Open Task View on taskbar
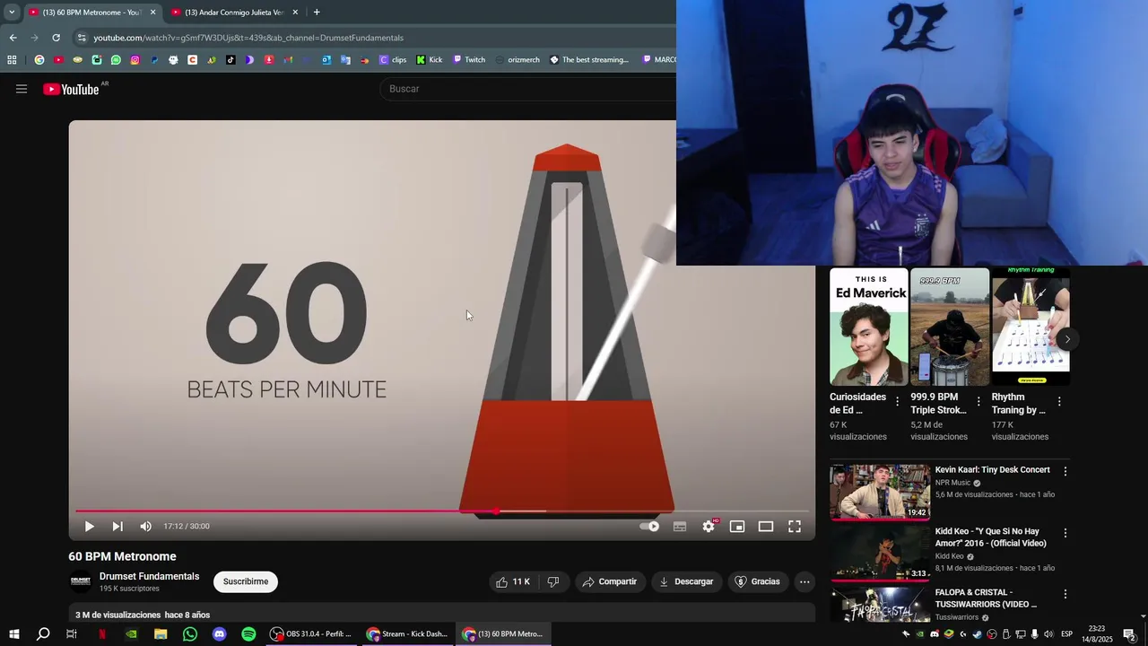 point(72,634)
